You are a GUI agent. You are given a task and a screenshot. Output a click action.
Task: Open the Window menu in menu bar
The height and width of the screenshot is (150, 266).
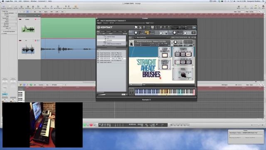[x=34, y=1]
